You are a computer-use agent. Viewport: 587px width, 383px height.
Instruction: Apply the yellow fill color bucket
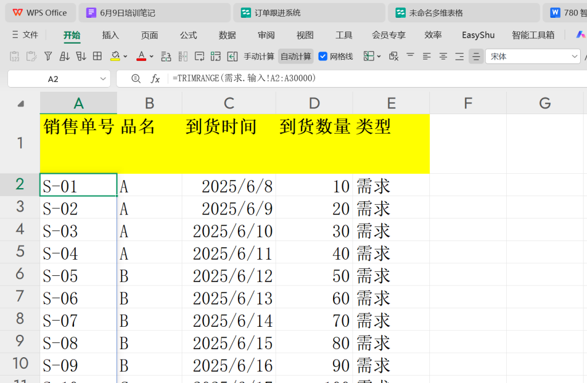(115, 57)
